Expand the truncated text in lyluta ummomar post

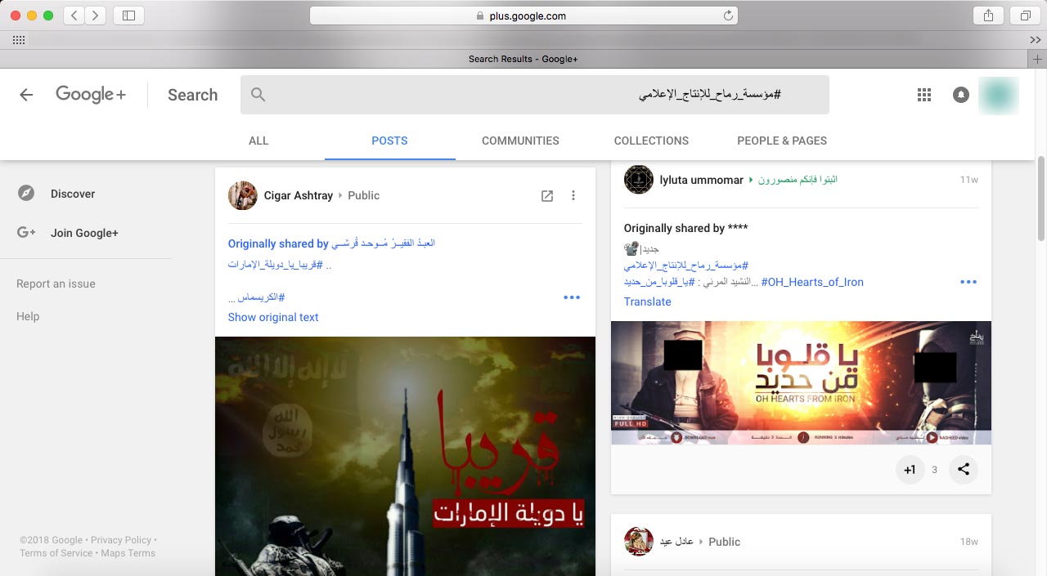tap(968, 282)
